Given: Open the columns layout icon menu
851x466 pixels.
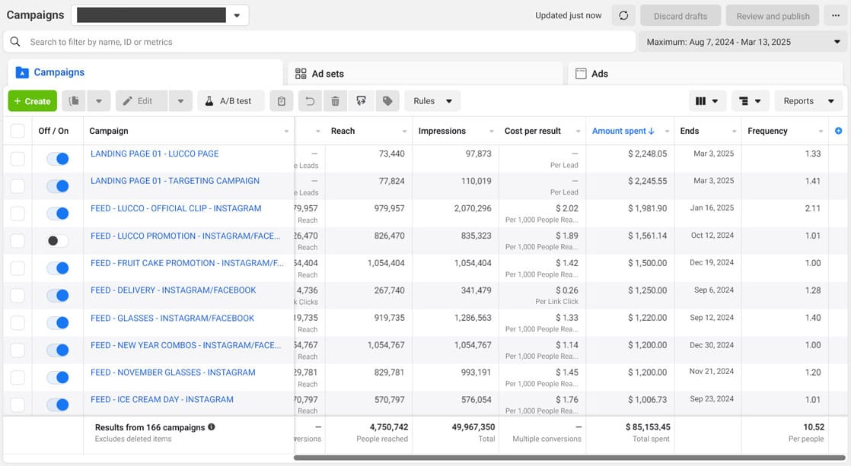Looking at the screenshot, I should click(x=706, y=101).
